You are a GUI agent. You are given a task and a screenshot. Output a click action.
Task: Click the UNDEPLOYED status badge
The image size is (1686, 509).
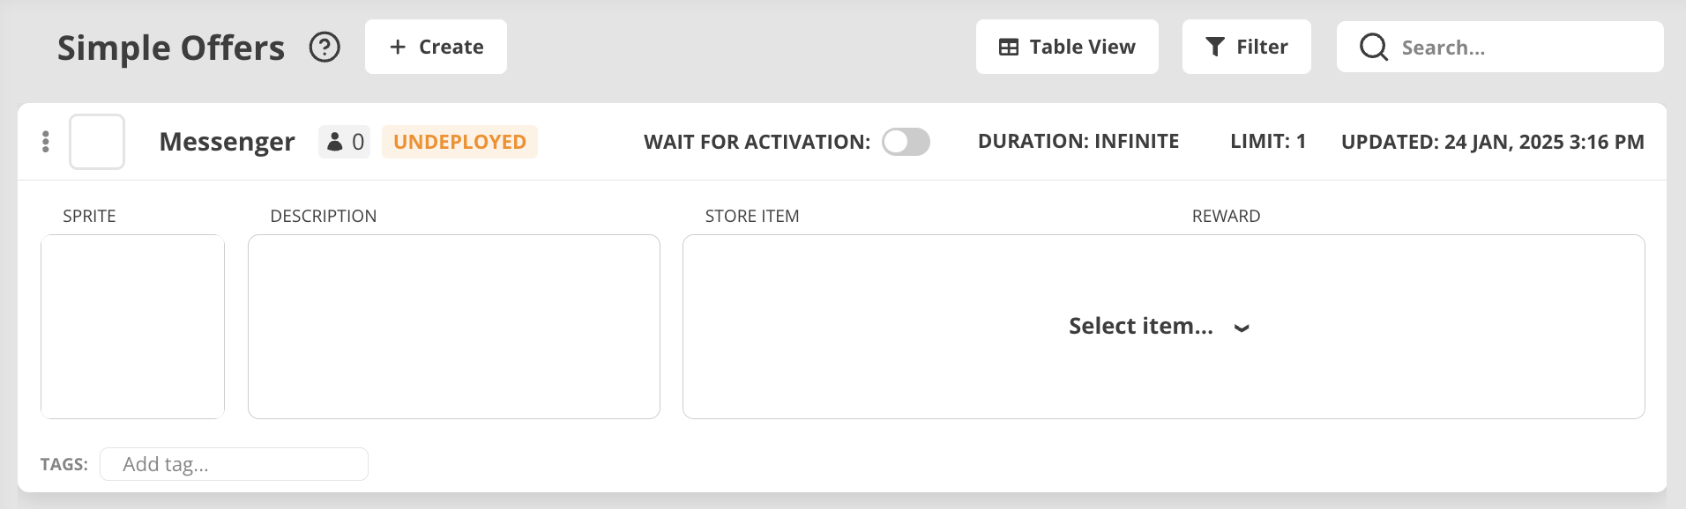click(x=459, y=142)
